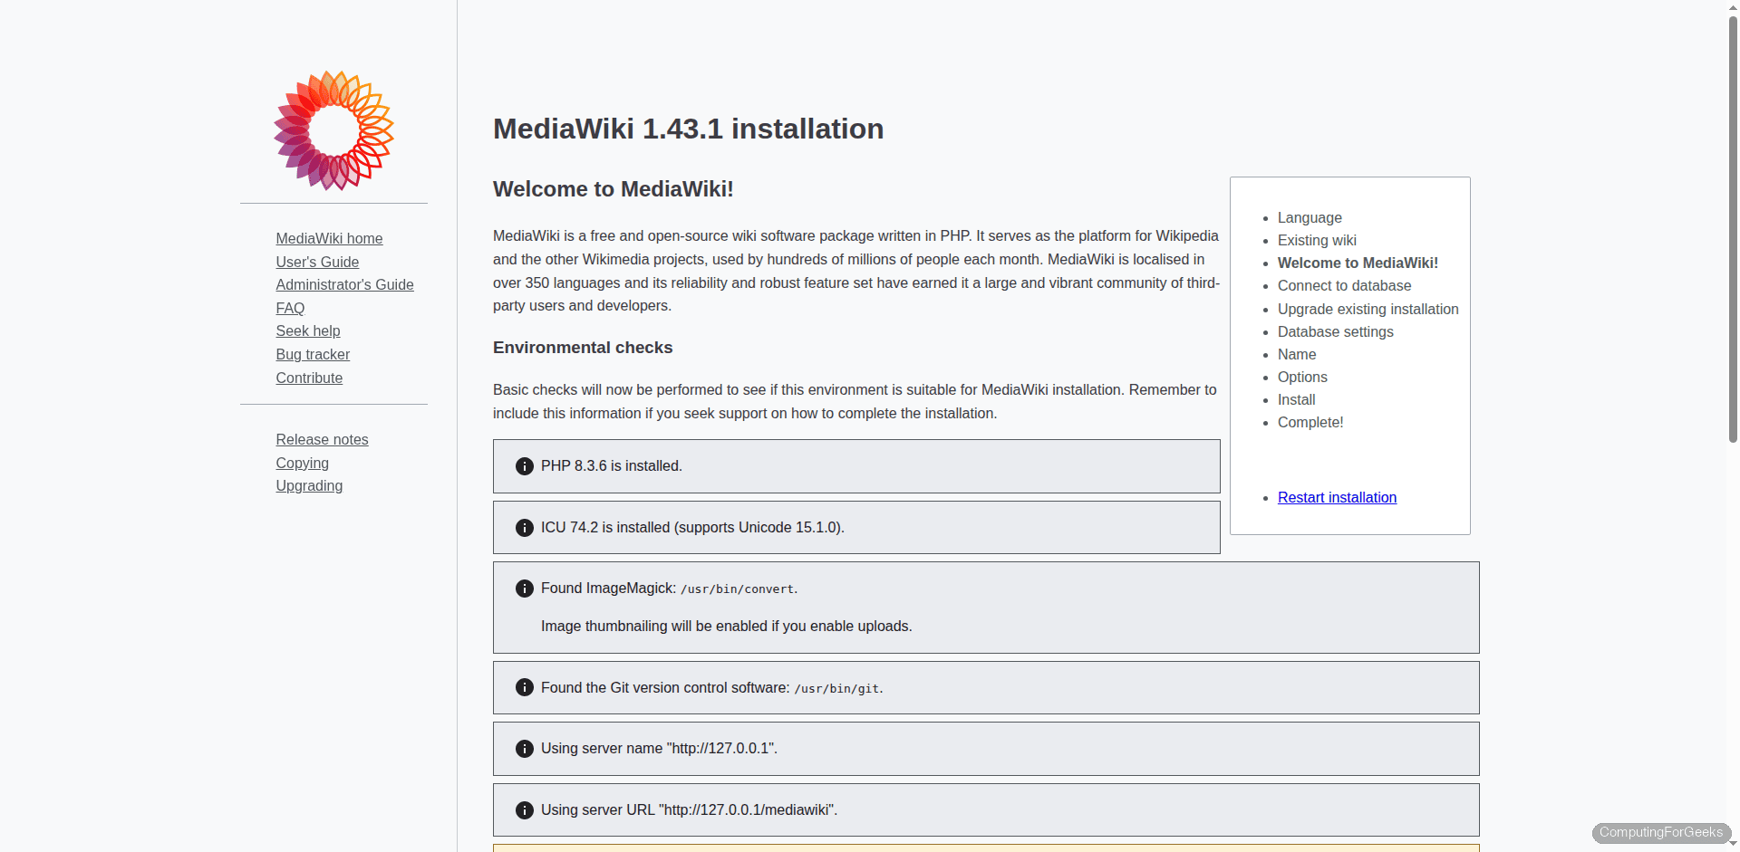View the Release notes
The image size is (1740, 852).
click(322, 439)
